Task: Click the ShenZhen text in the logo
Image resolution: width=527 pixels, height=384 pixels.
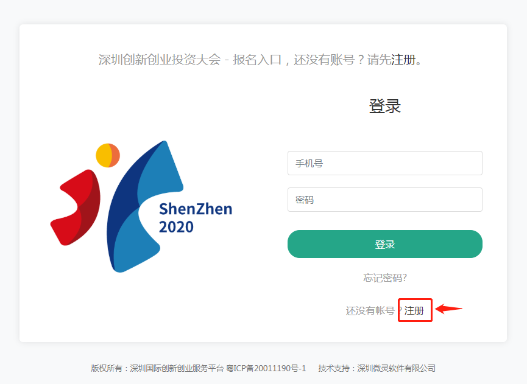Action: pyautogui.click(x=196, y=209)
